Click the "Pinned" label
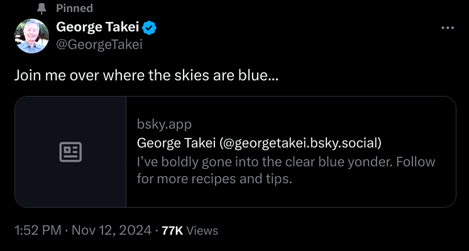This screenshot has height=251, width=469. (x=74, y=8)
